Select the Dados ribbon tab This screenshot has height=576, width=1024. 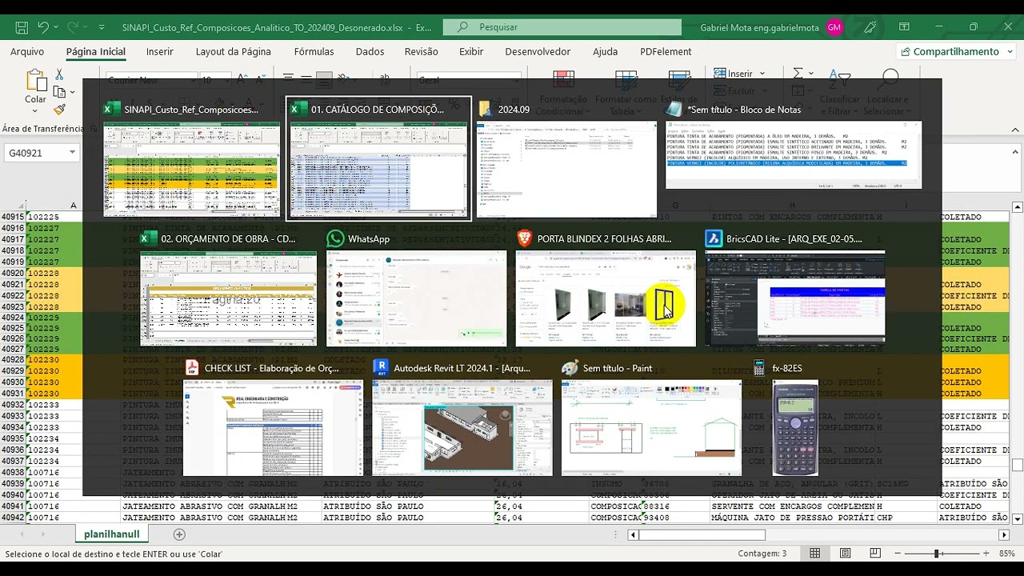[x=370, y=51]
